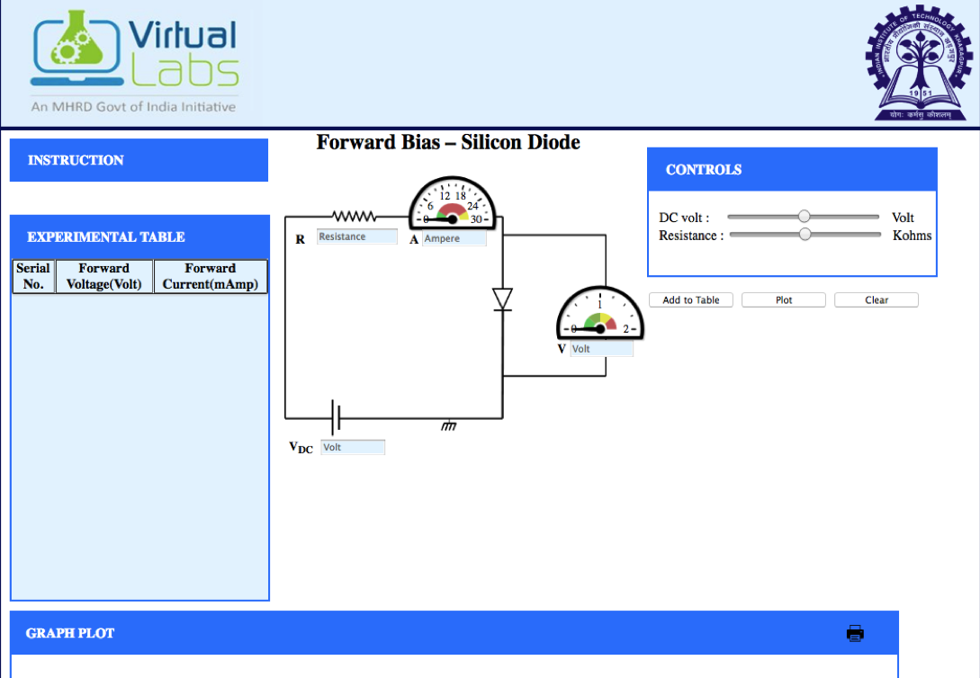Screen dimensions: 980x678
Task: Click the ammeter gauge dial
Action: [x=453, y=204]
